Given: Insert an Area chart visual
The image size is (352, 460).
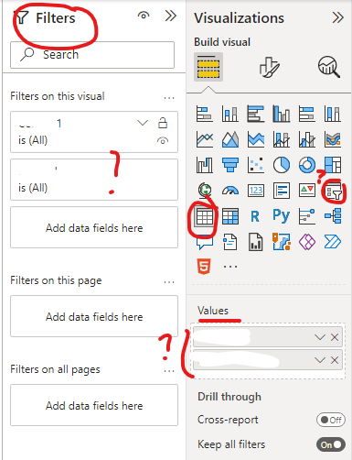Looking at the screenshot, I should (229, 139).
